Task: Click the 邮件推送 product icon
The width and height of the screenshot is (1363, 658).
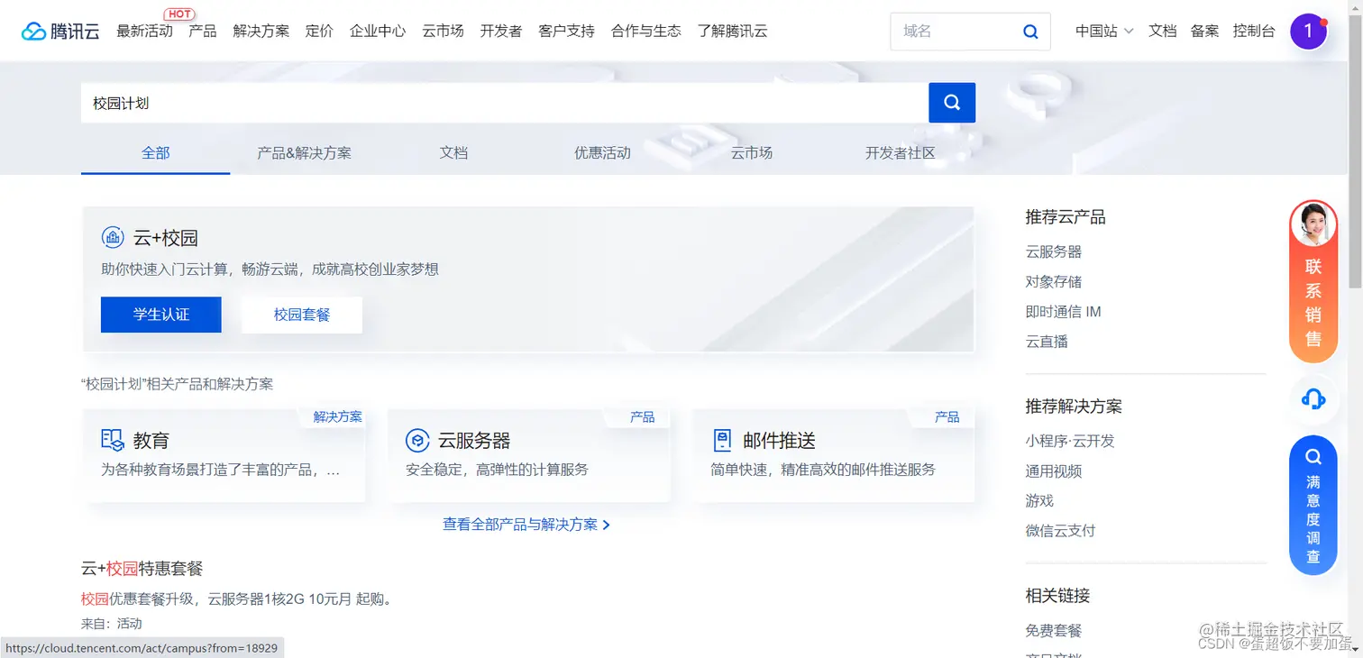Action: coord(722,440)
